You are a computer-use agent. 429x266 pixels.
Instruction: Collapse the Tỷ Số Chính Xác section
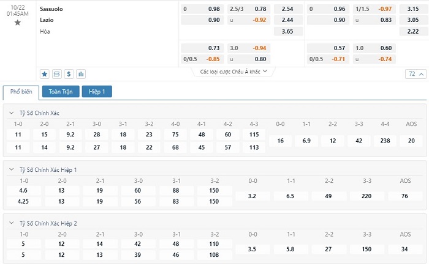tap(12, 113)
